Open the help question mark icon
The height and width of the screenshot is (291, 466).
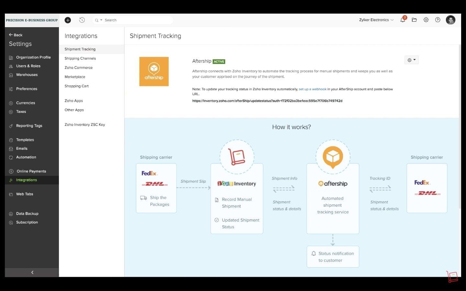pyautogui.click(x=438, y=20)
